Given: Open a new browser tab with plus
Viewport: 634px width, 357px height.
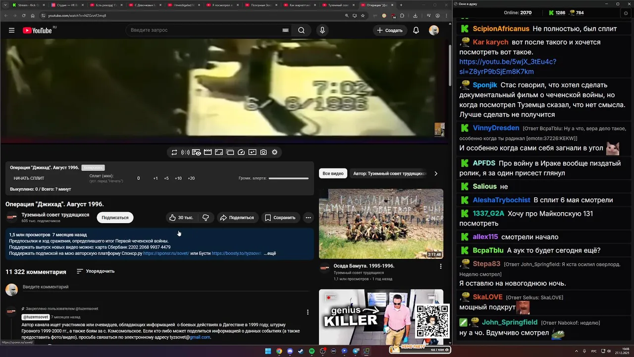Looking at the screenshot, I should pyautogui.click(x=401, y=5).
